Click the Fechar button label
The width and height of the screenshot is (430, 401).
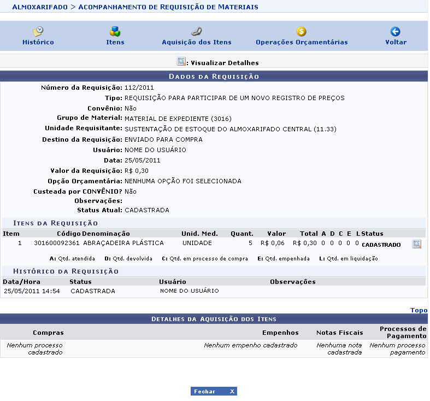[204, 391]
